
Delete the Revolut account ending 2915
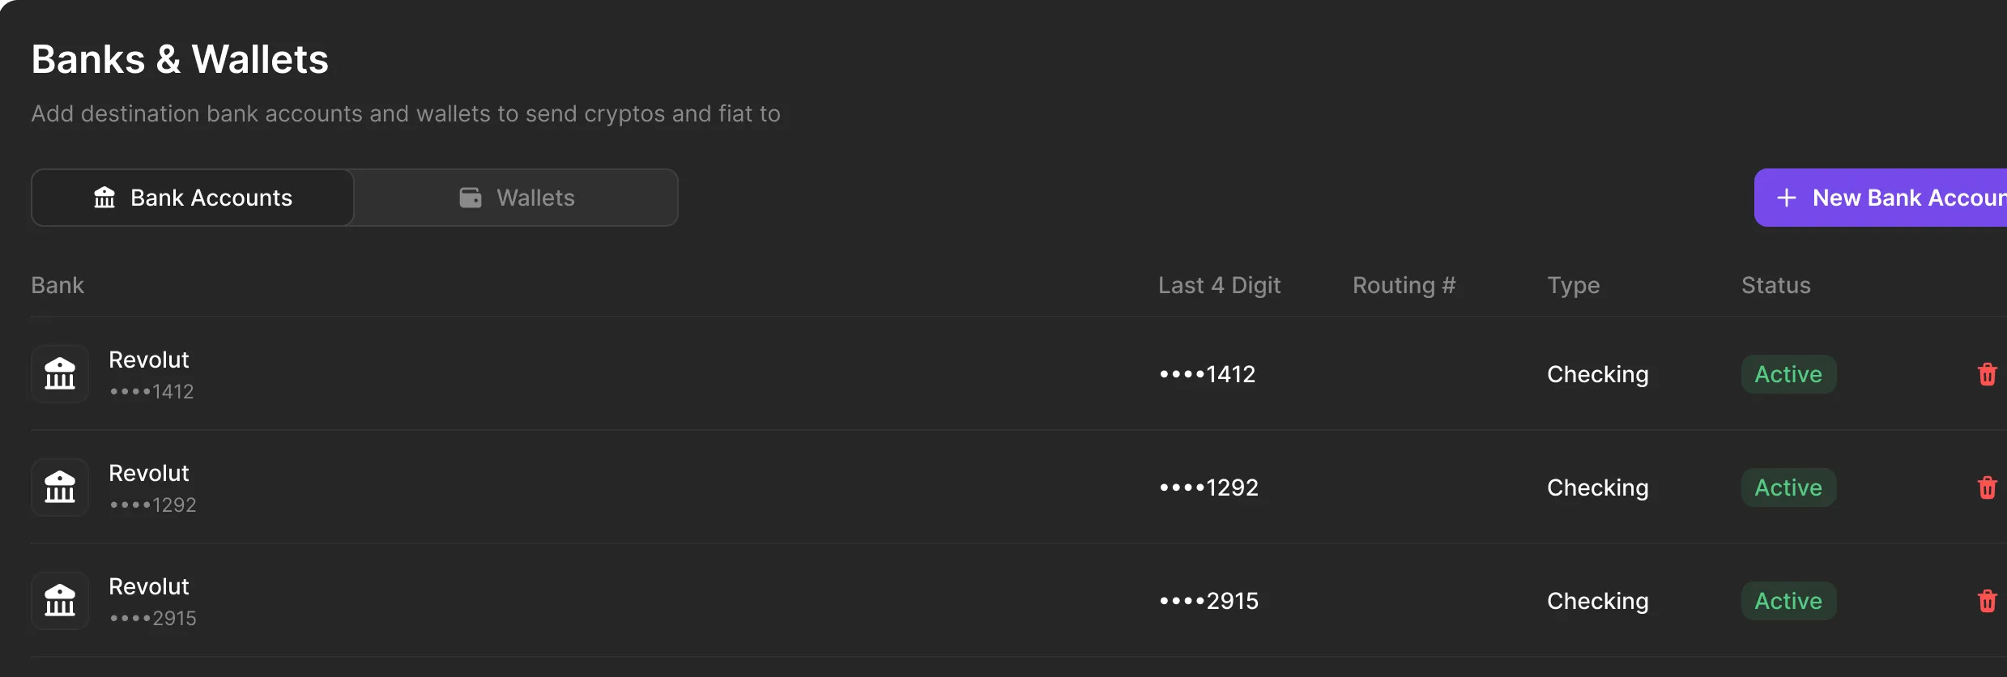(x=1987, y=601)
